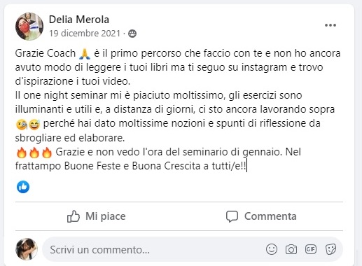Click the praying hands emoji in the post
The height and width of the screenshot is (266, 362).
[x=85, y=53]
